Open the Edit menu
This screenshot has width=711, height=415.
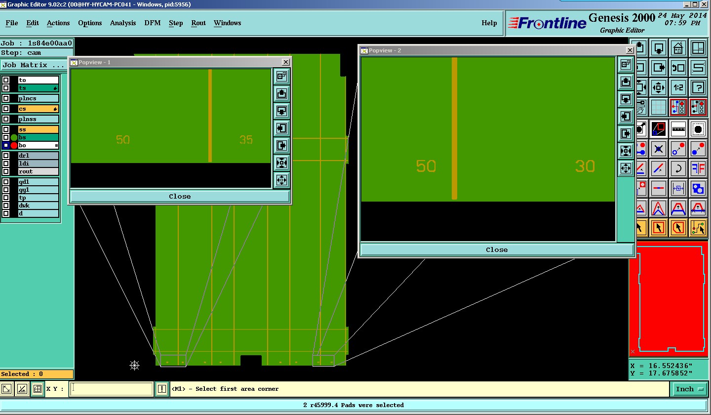[x=33, y=23]
